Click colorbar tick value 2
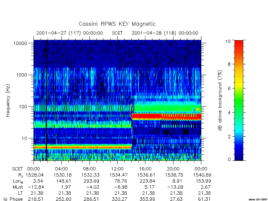Viewport: 268px width, 201px height. (x=229, y=137)
